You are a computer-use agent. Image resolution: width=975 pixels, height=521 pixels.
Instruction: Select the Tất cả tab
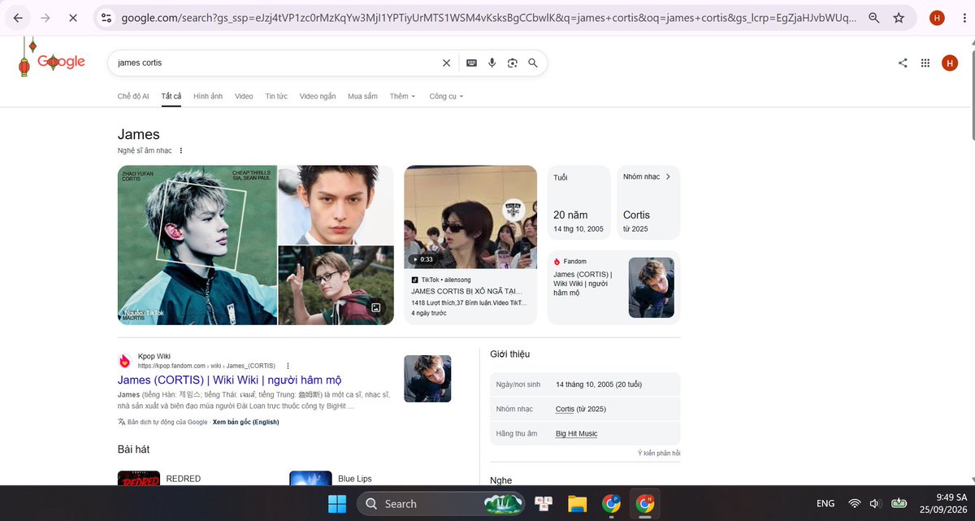click(x=171, y=96)
